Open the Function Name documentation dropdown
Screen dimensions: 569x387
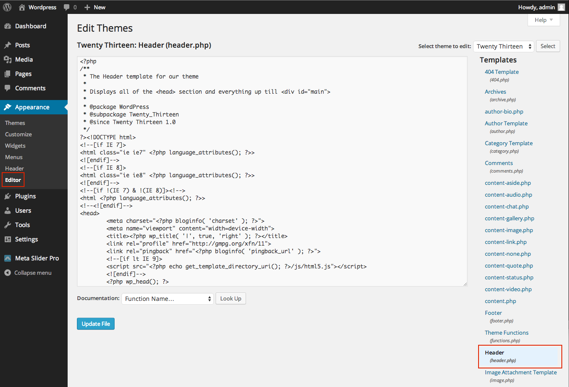pos(167,299)
